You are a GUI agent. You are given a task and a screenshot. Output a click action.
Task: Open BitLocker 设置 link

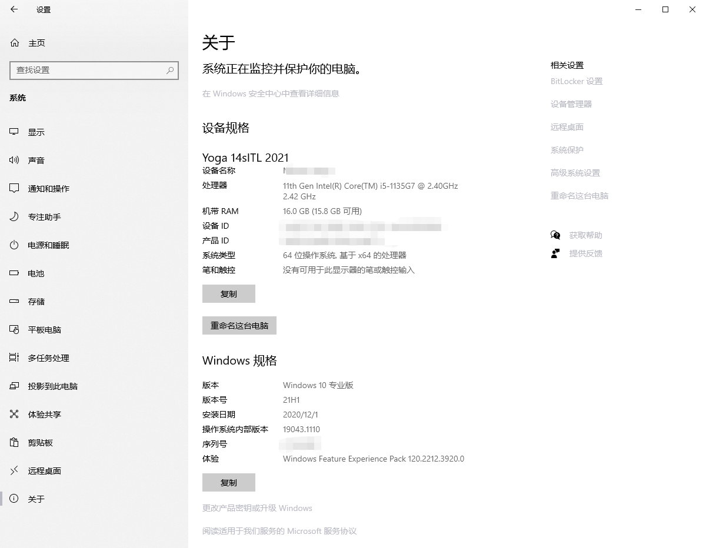[577, 81]
